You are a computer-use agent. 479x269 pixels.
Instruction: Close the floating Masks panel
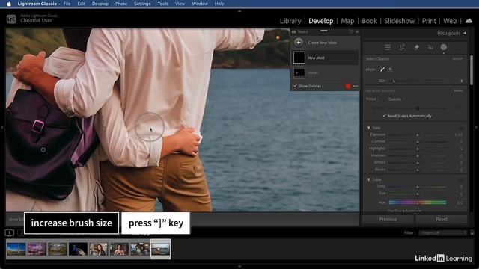pyautogui.click(x=357, y=31)
